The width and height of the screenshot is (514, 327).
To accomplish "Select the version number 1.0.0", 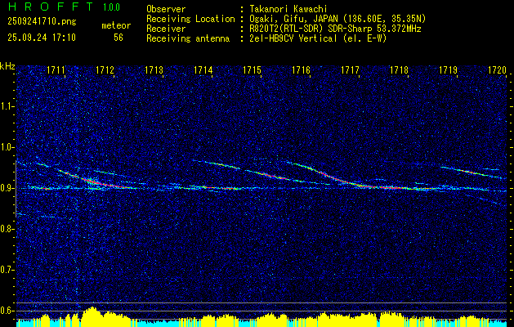I will click(111, 7).
